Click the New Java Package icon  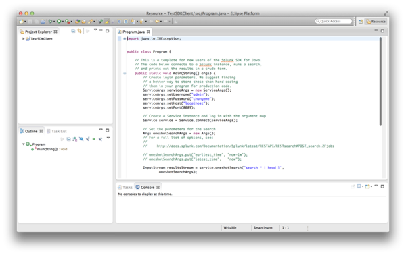(x=77, y=21)
